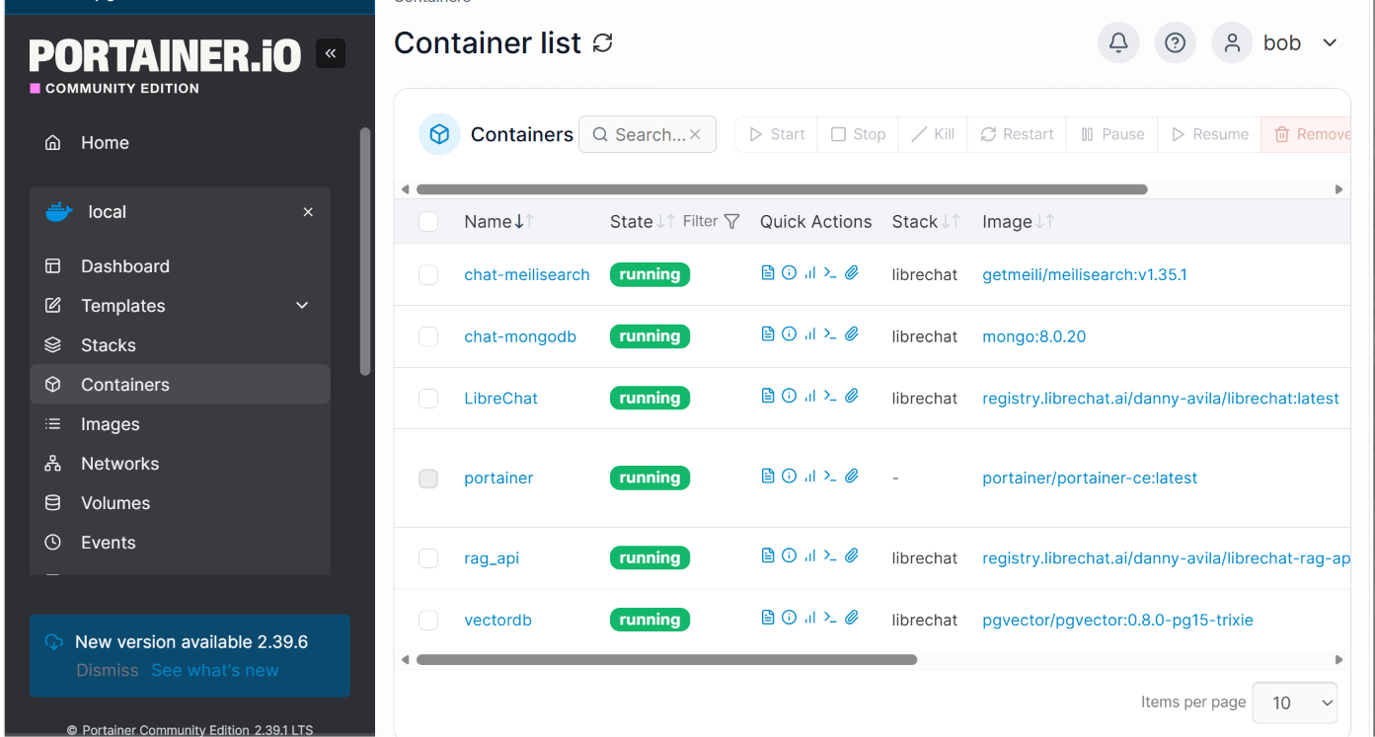This screenshot has width=1375, height=737.
Task: Select the portainer row checkbox
Action: tap(428, 479)
